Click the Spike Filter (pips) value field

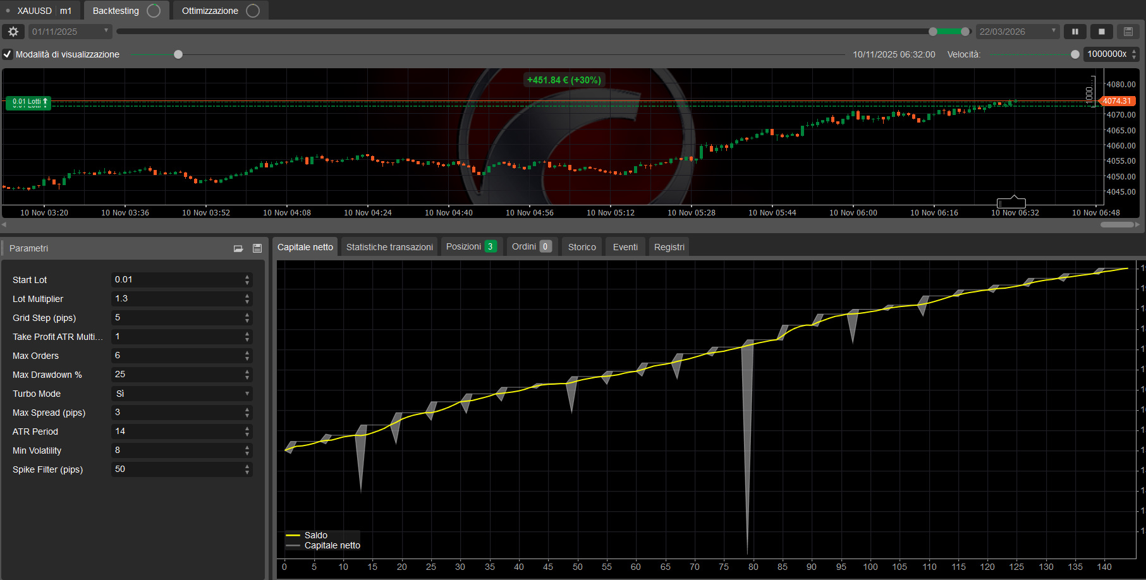(177, 469)
